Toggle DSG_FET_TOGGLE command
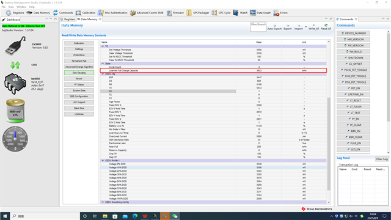 pyautogui.click(x=353, y=82)
